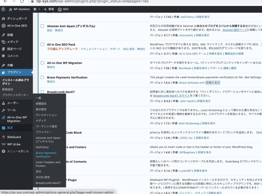
Task: Reload the page with browser refresh icon
Action: click(x=22, y=1)
